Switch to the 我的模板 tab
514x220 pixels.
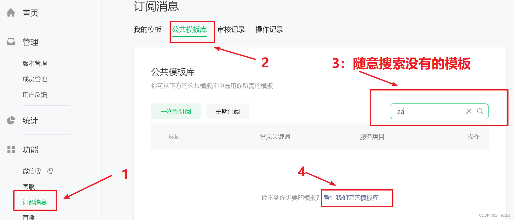point(148,29)
